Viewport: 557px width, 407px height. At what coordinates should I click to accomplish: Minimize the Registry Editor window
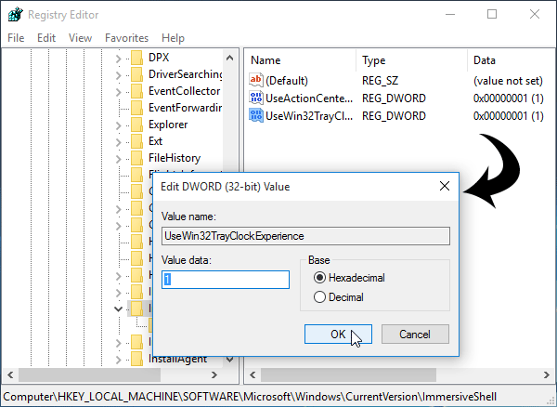pyautogui.click(x=450, y=15)
